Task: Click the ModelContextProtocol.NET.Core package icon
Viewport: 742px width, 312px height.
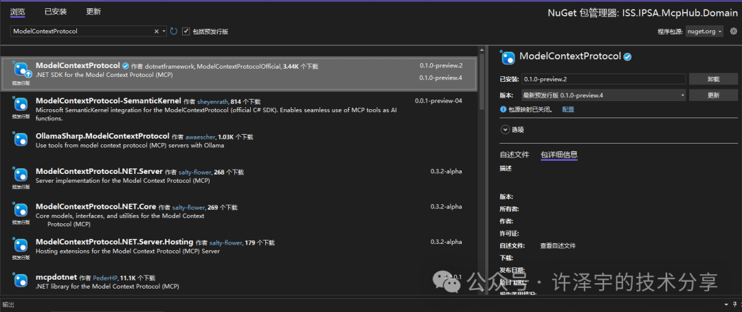Action: 21,210
